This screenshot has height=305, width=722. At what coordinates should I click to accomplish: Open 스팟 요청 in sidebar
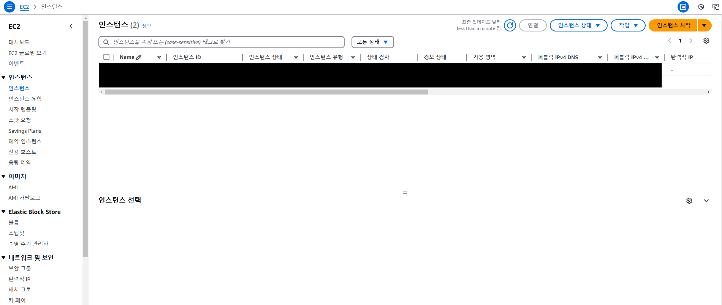point(20,120)
